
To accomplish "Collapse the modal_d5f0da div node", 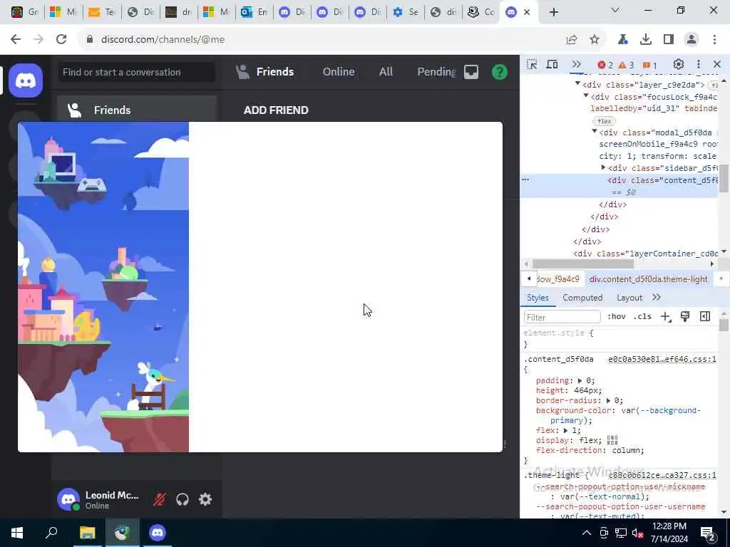I will click(x=595, y=132).
